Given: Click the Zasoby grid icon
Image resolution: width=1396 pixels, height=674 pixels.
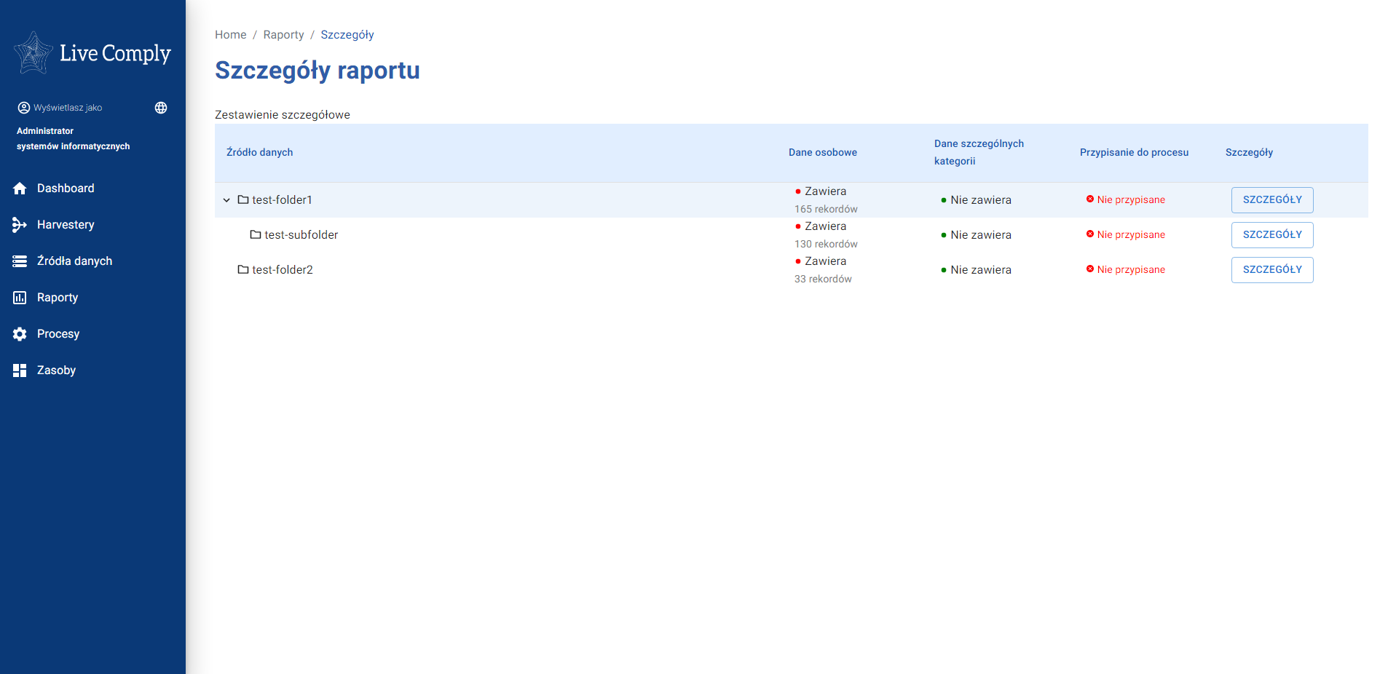Looking at the screenshot, I should (x=20, y=370).
